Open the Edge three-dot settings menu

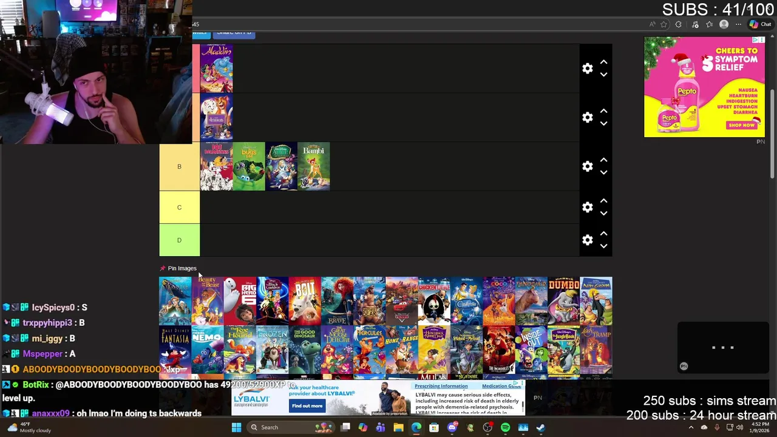[738, 24]
